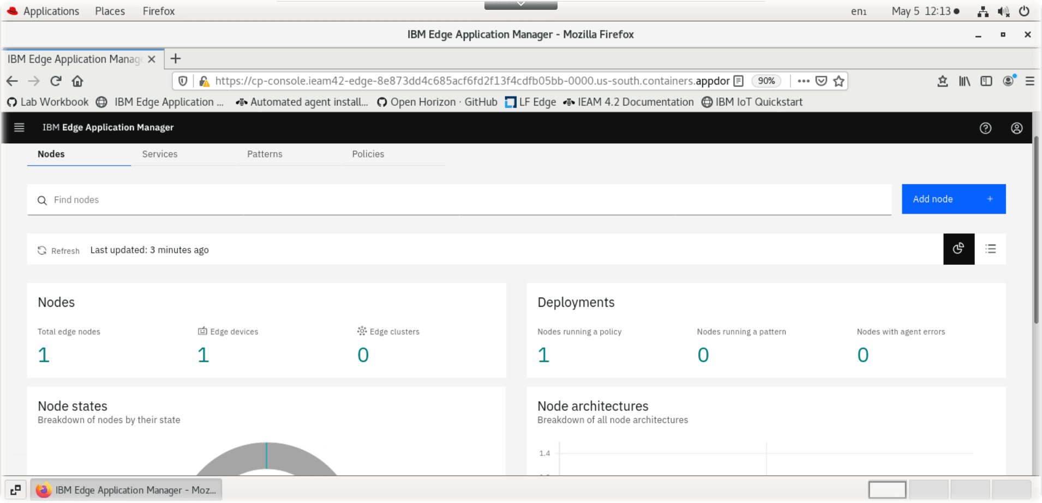
Task: Switch to list view icon
Action: point(991,249)
